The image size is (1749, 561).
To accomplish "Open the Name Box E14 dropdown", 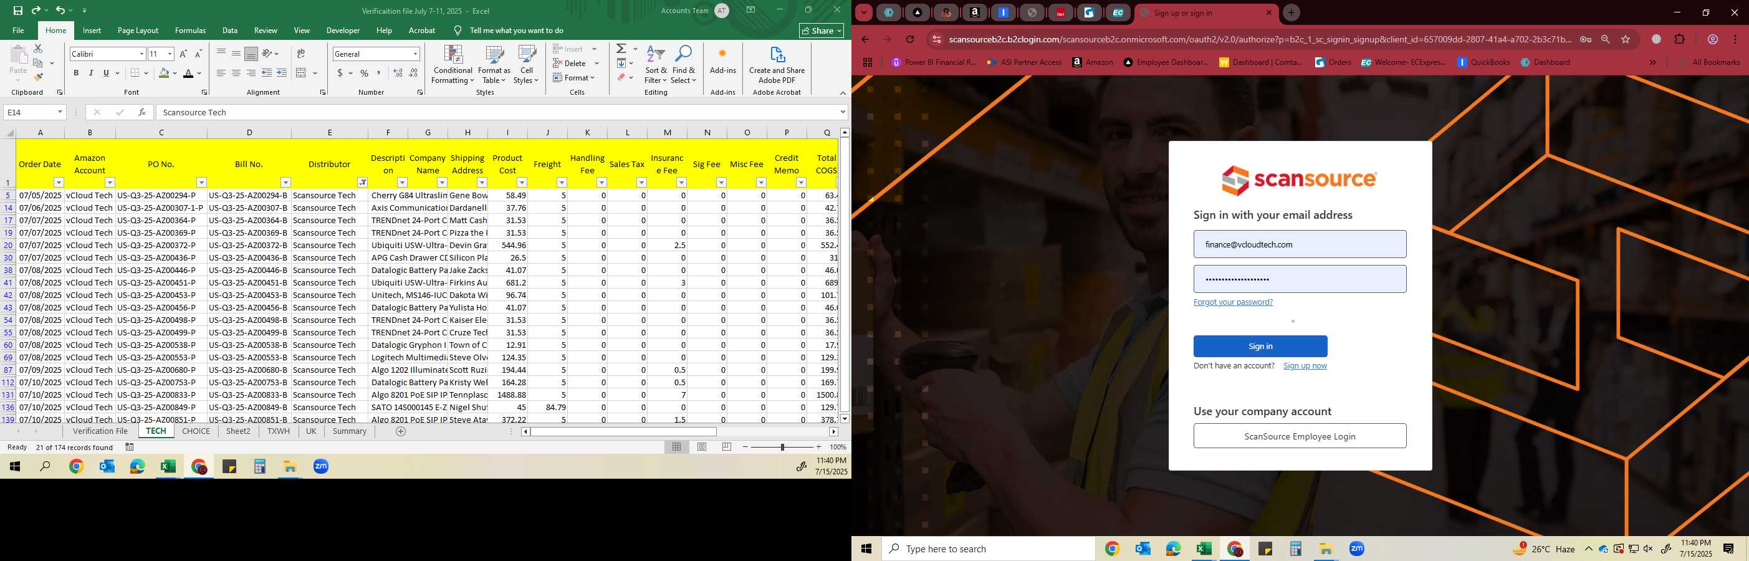I will tap(60, 112).
